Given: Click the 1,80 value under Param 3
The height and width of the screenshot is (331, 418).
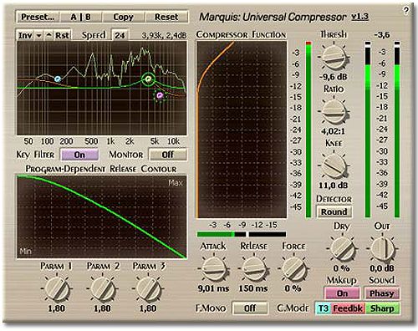Looking at the screenshot, I should click(148, 308).
